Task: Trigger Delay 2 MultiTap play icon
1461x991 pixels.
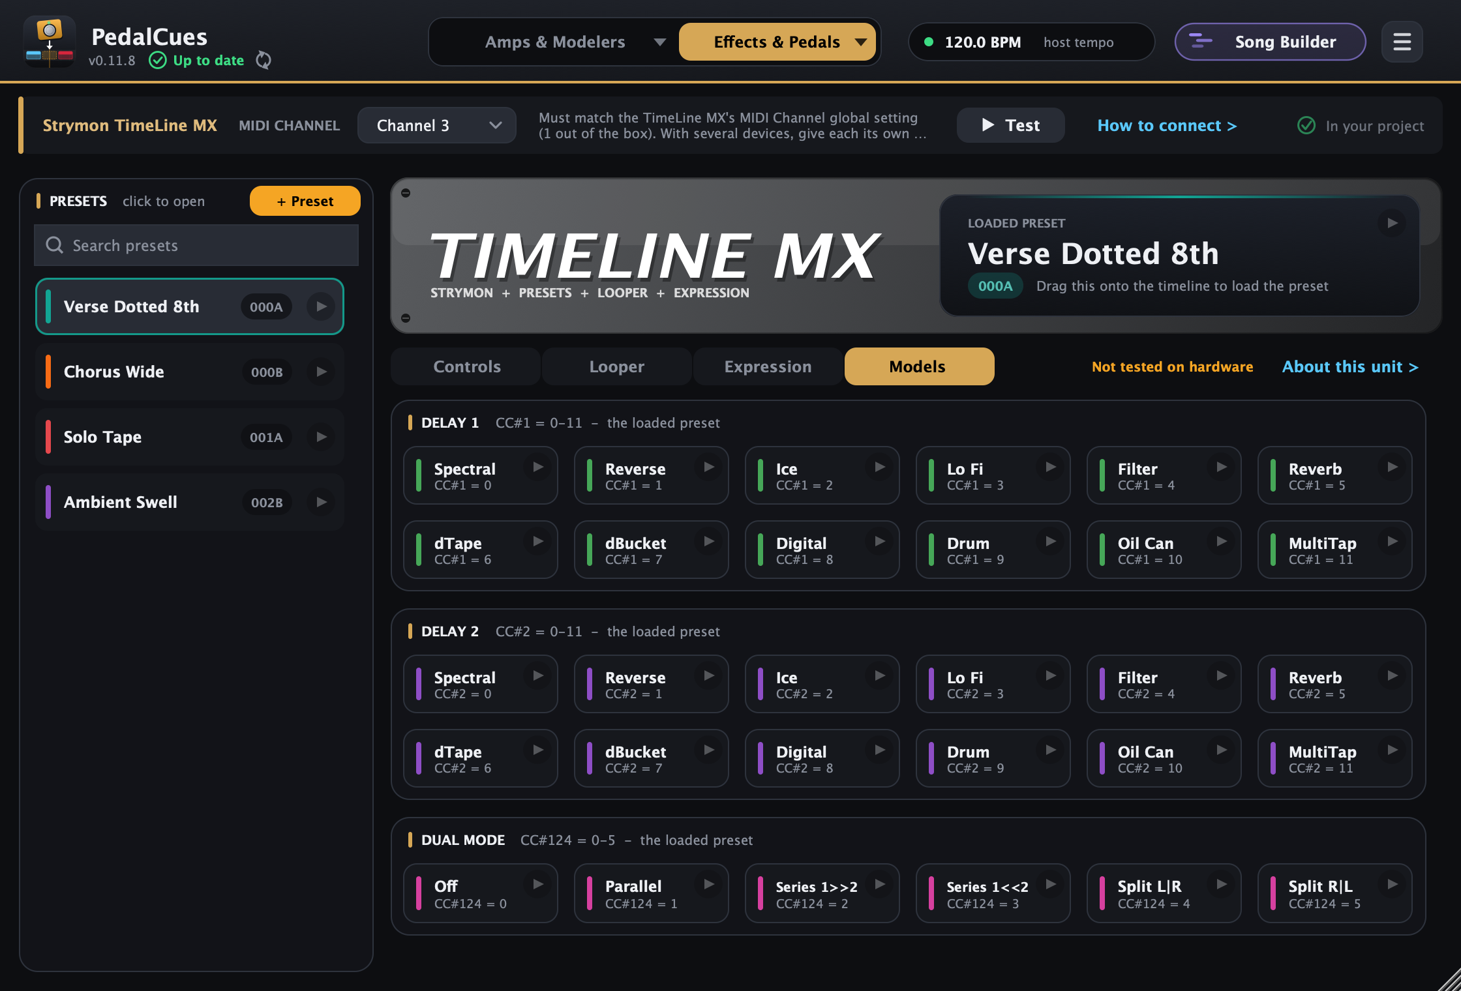Action: point(1393,750)
